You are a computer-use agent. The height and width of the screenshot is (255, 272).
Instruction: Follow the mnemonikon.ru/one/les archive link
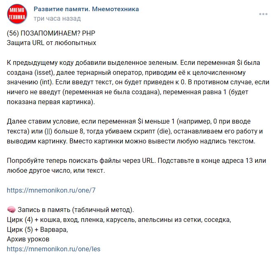54,249
